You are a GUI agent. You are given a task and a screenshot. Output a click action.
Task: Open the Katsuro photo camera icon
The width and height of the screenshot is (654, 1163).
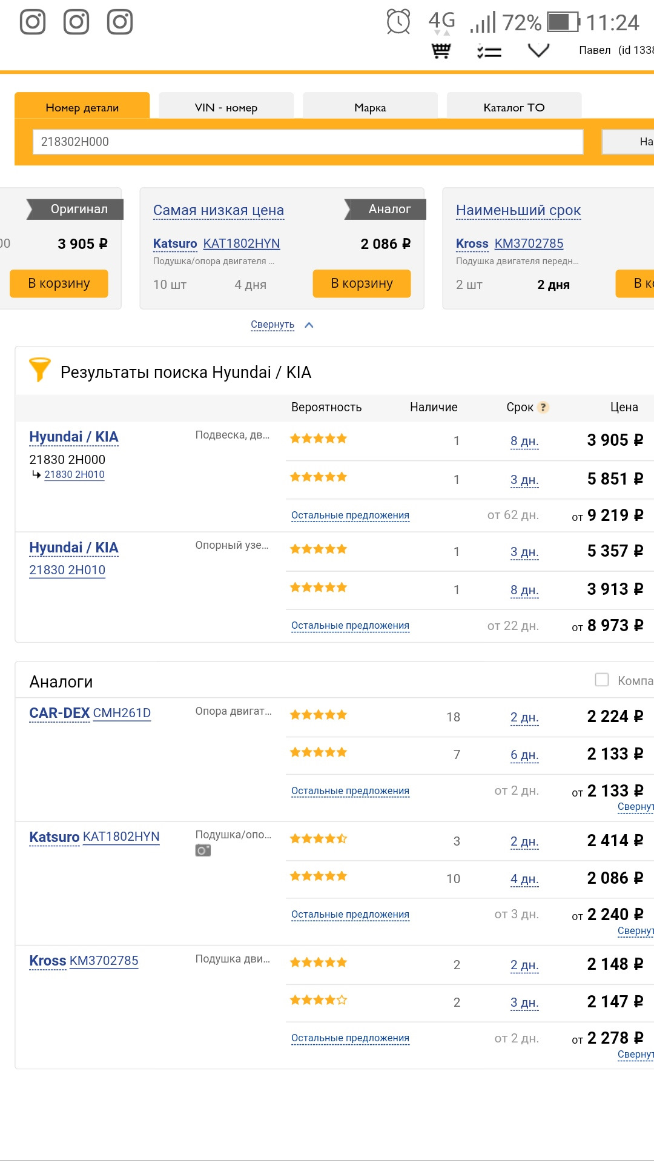click(203, 850)
